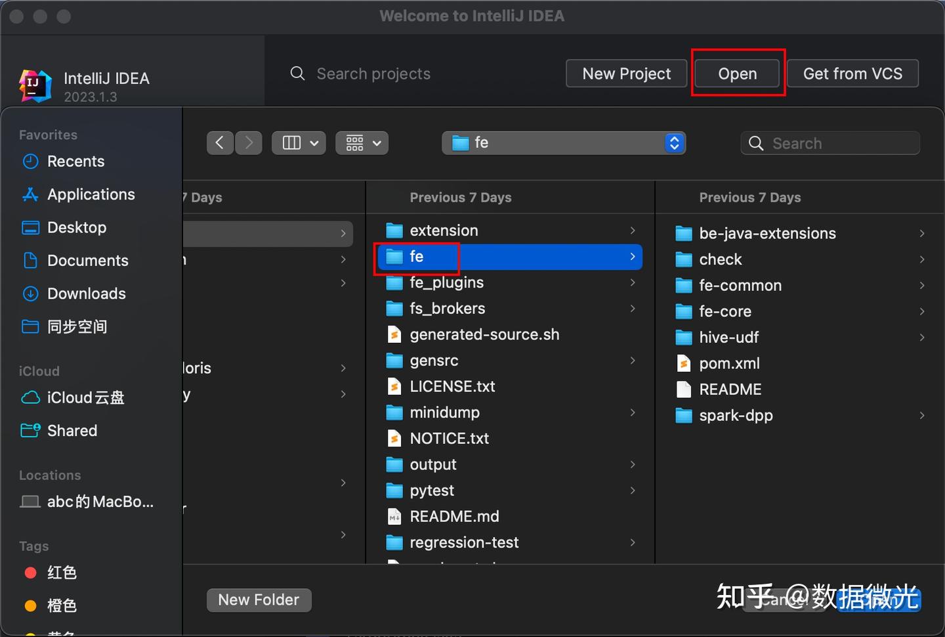Click the New Folder button
The width and height of the screenshot is (945, 637).
(x=259, y=600)
